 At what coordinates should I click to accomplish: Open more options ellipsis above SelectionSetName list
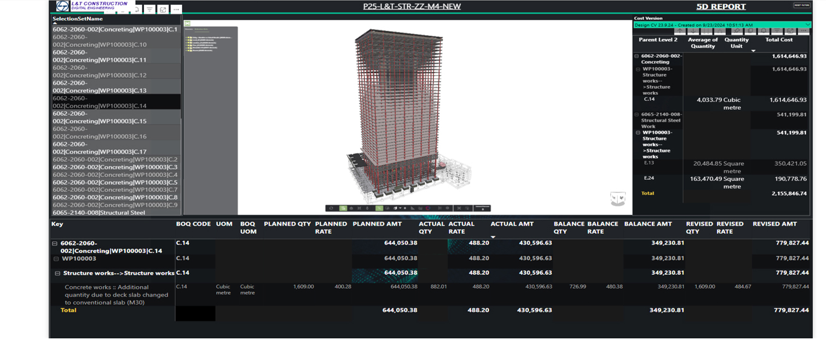point(176,9)
